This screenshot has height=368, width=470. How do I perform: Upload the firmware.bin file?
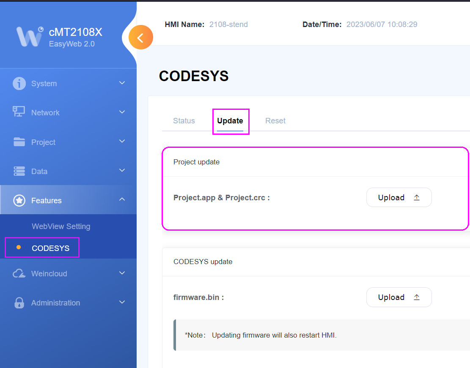pyautogui.click(x=399, y=297)
